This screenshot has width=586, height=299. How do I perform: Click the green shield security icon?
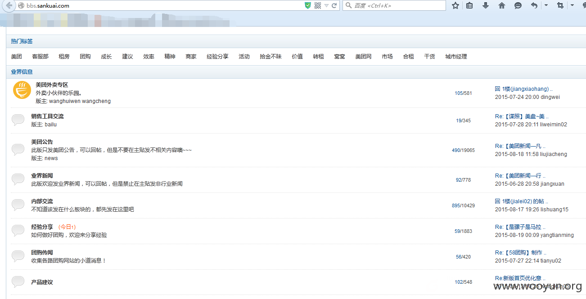pyautogui.click(x=308, y=6)
